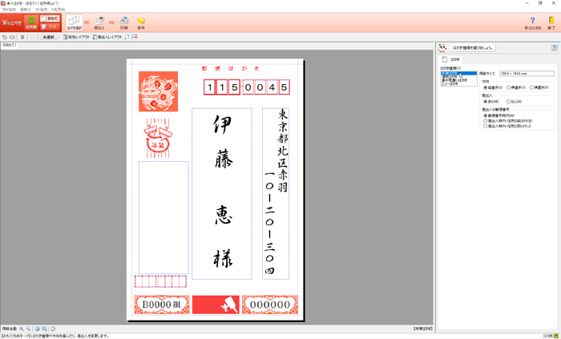Image resolution: width=561 pixels, height=339 pixels.
Task: Open the 住所録 address book
Action: point(30,22)
